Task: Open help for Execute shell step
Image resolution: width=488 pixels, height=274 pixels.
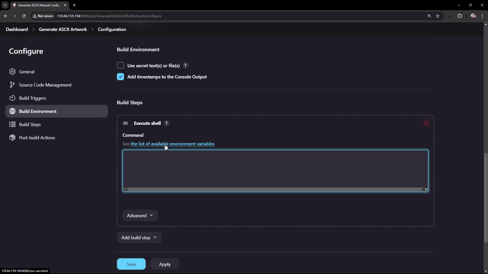Action: coord(166,123)
